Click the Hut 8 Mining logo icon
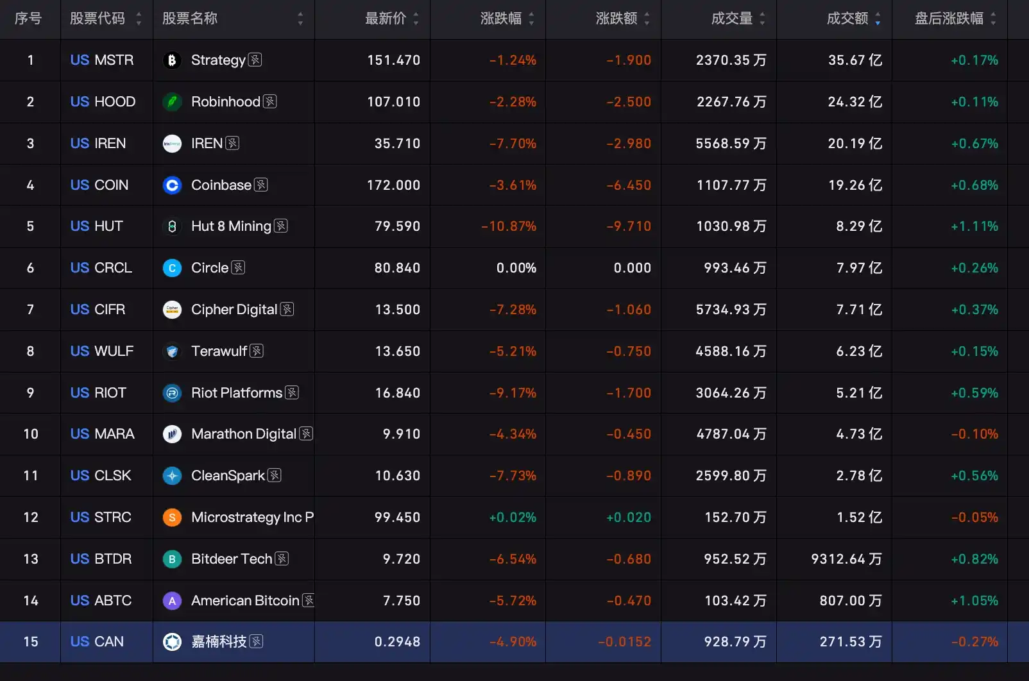Image resolution: width=1029 pixels, height=681 pixels. (172, 226)
